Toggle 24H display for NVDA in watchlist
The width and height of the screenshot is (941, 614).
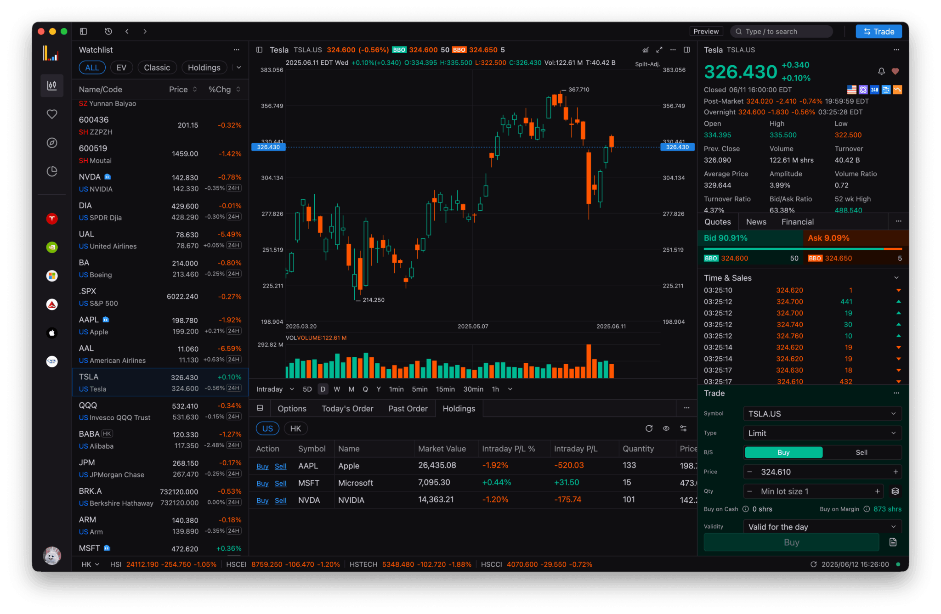coord(234,188)
